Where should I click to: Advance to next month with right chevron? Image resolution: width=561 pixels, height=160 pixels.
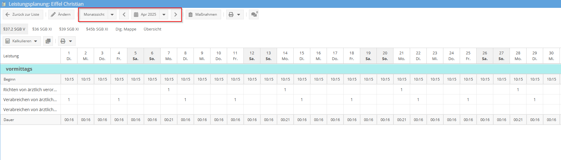(x=175, y=14)
